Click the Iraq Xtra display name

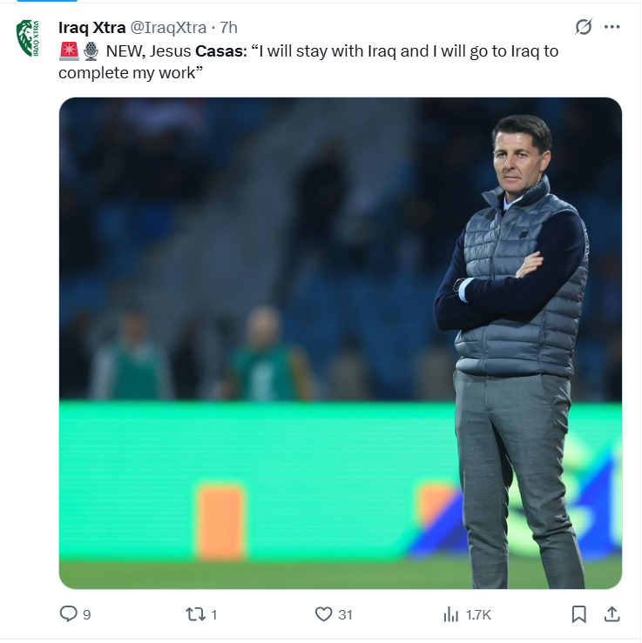point(91,28)
